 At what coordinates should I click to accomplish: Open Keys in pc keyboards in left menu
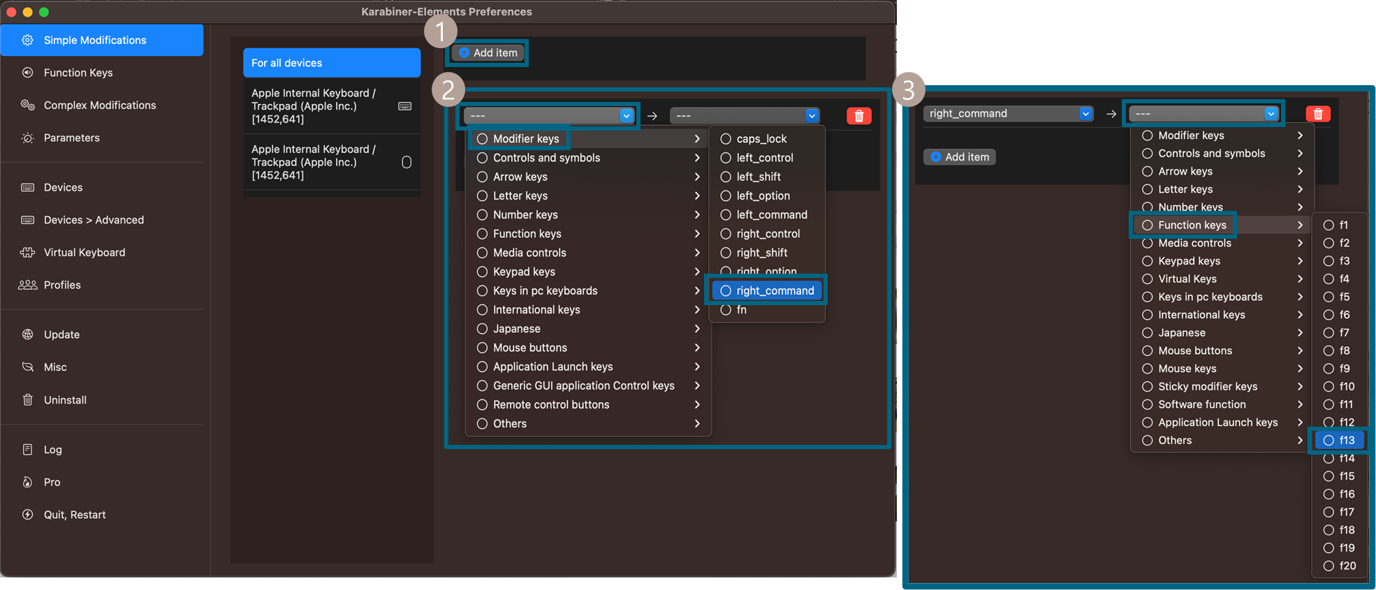[588, 290]
